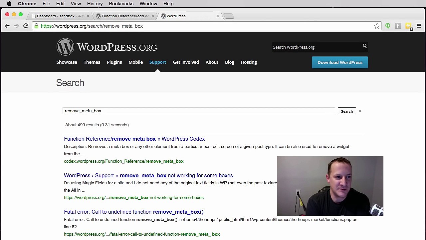The height and width of the screenshot is (240, 426).
Task: Open Function Reference/remove meta box Codex result
Action: (134, 139)
